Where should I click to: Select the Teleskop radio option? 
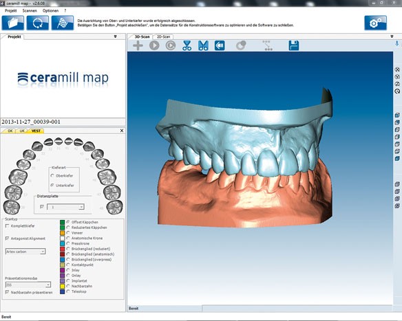(x=68, y=291)
